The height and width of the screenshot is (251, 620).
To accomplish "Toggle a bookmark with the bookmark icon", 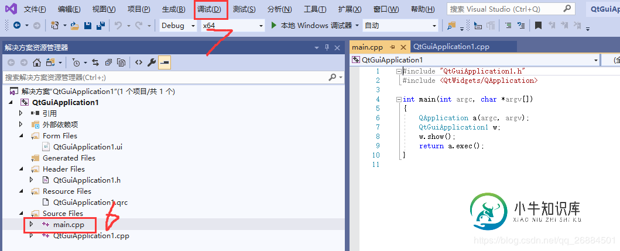I will click(x=538, y=26).
